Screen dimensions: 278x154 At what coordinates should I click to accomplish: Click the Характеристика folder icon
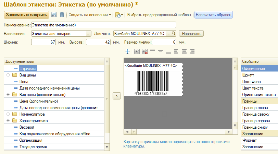(15, 121)
